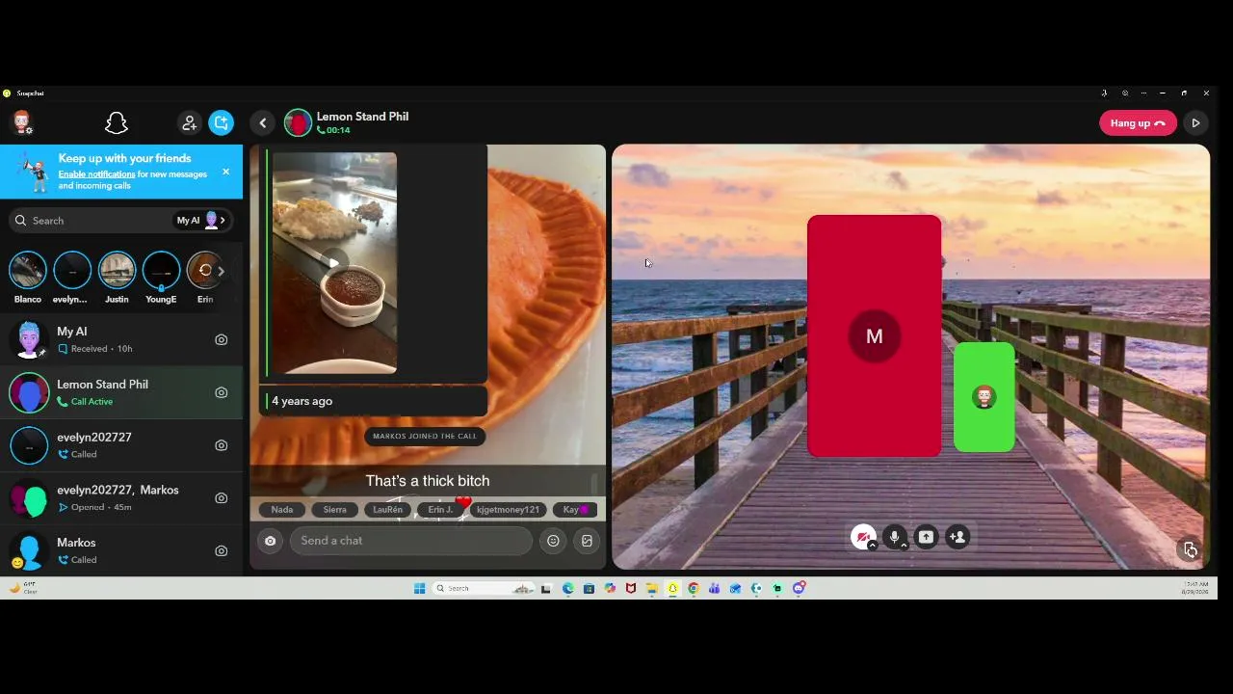
Task: Dismiss the Keep up with your friends banner
Action: point(225,172)
